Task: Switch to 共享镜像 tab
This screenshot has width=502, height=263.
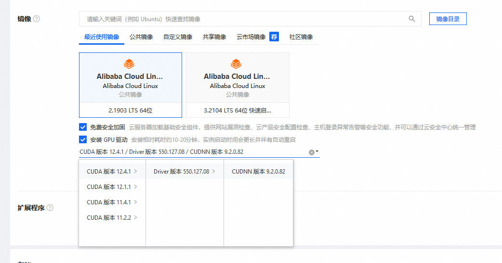Action: (214, 37)
